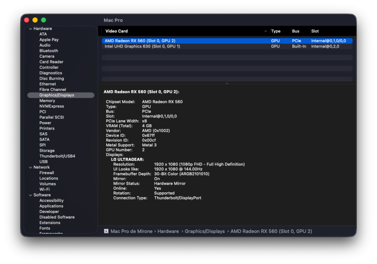Viewport: 377px width, 264px height.
Task: Click the Network section label
Action: [41, 167]
